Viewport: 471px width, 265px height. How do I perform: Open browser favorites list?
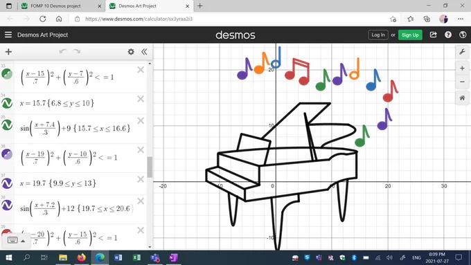[x=411, y=19]
